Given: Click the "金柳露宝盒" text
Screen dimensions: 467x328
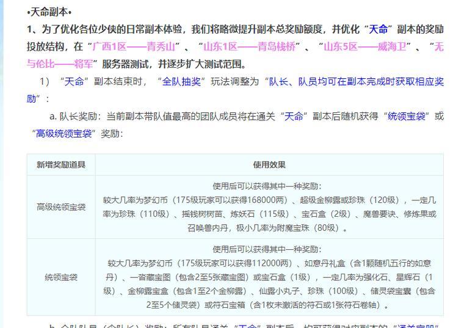Looking at the screenshot, I should (x=148, y=291).
